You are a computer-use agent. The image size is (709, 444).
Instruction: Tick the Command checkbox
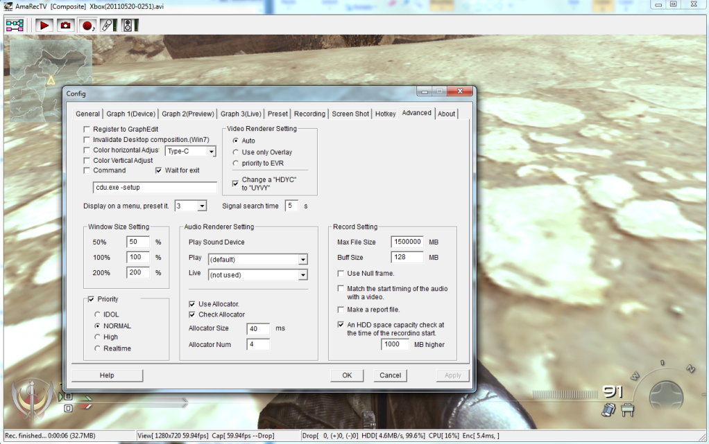tap(87, 170)
